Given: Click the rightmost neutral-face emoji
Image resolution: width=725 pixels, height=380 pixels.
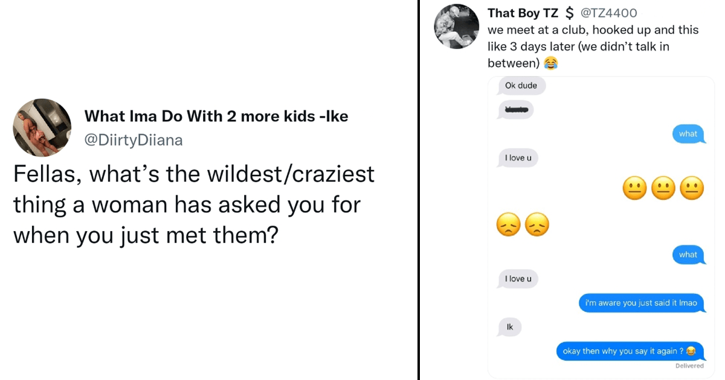Looking at the screenshot, I should (692, 189).
